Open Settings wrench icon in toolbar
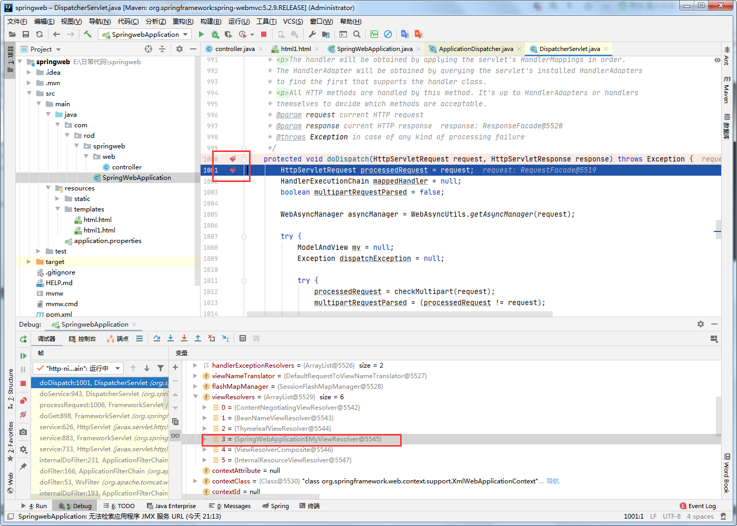This screenshot has height=526, width=737. (x=312, y=34)
